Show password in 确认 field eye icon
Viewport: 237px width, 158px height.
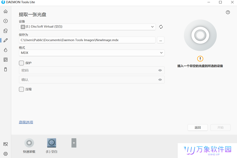(x=160, y=80)
